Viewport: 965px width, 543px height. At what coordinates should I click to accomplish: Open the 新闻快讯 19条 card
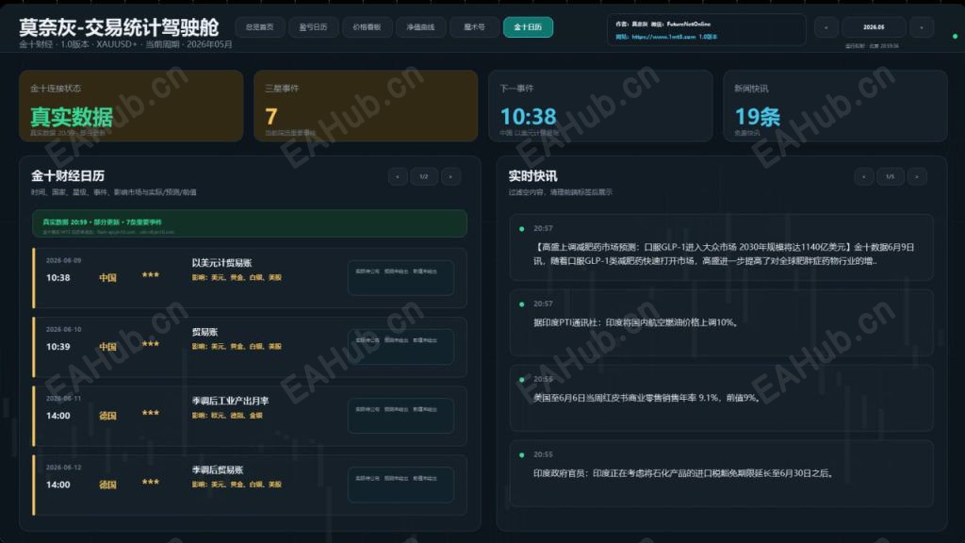coord(835,106)
